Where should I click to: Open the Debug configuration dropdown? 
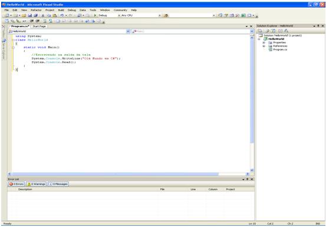pos(119,15)
